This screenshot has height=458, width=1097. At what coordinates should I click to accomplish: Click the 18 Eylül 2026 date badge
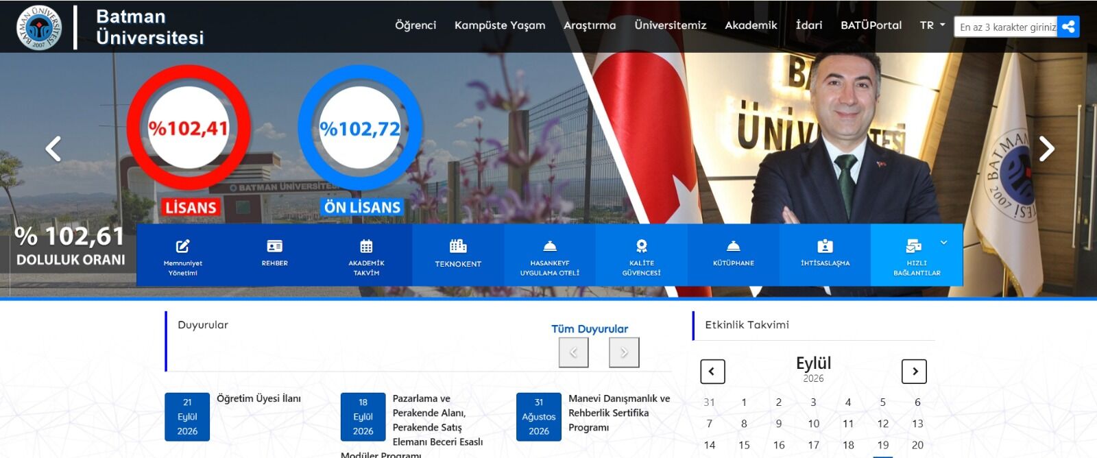[x=363, y=417]
